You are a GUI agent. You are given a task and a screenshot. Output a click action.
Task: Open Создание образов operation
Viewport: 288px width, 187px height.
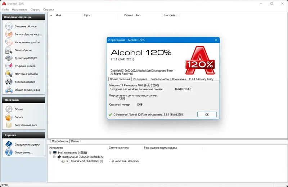click(26, 26)
